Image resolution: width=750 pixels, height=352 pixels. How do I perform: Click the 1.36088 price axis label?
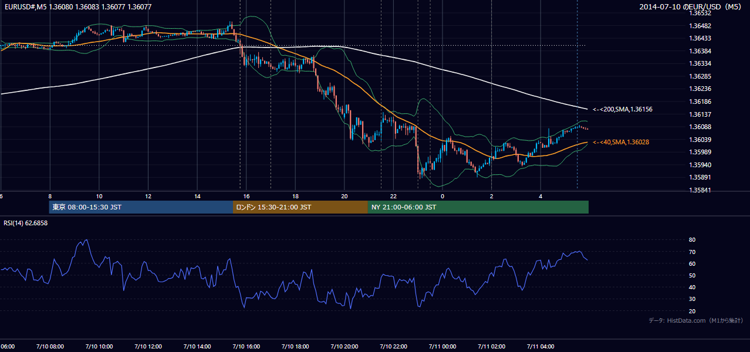(x=700, y=127)
